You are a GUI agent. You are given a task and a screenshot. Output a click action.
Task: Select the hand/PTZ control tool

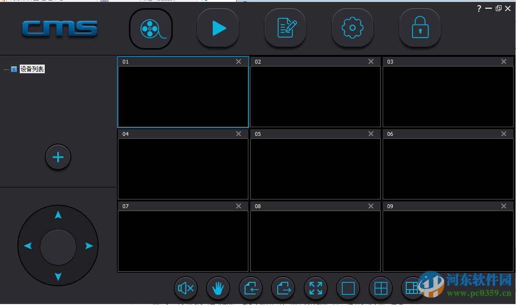coord(218,288)
